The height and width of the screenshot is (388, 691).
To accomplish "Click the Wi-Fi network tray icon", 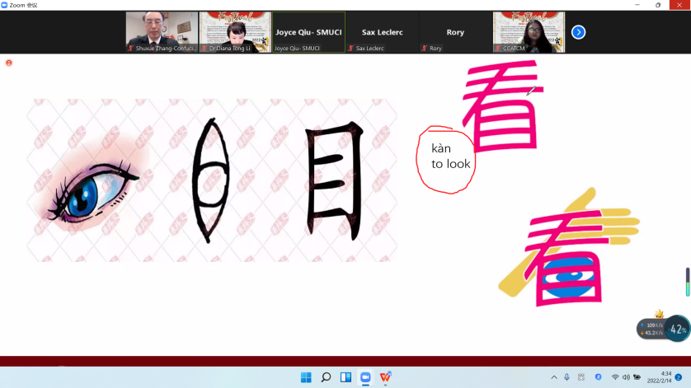I will click(614, 377).
